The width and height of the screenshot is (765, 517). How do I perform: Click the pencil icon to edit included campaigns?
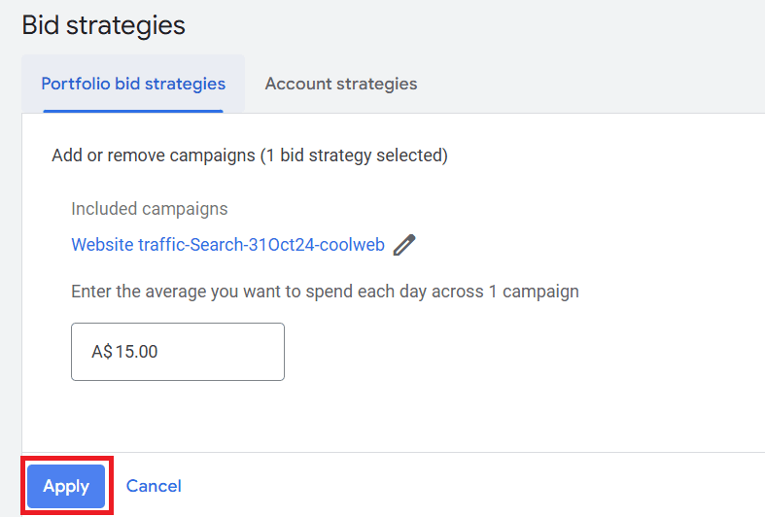(404, 245)
